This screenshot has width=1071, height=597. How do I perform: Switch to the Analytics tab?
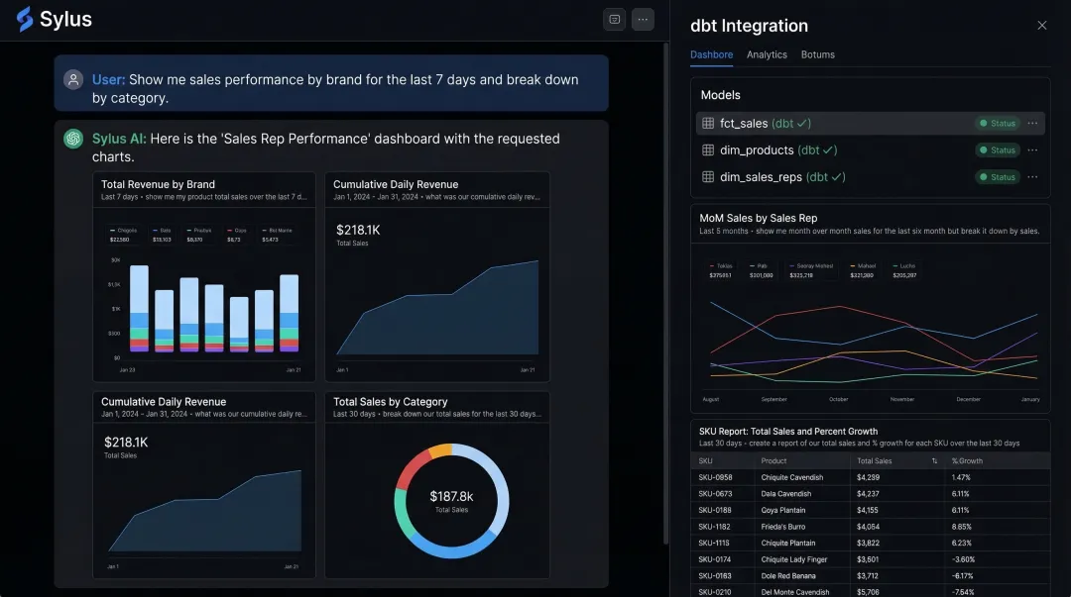pyautogui.click(x=767, y=54)
